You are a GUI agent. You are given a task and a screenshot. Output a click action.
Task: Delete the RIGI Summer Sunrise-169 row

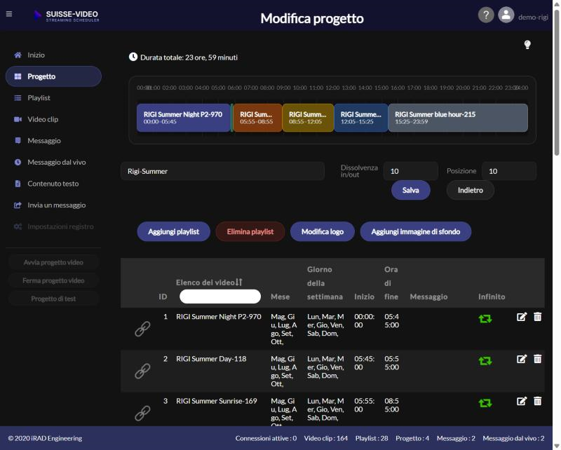[x=537, y=402]
